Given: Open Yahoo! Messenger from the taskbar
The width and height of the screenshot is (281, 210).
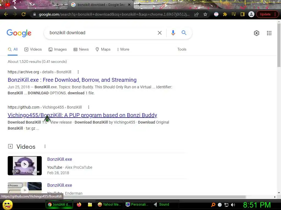Looking at the screenshot, I should (109, 205).
